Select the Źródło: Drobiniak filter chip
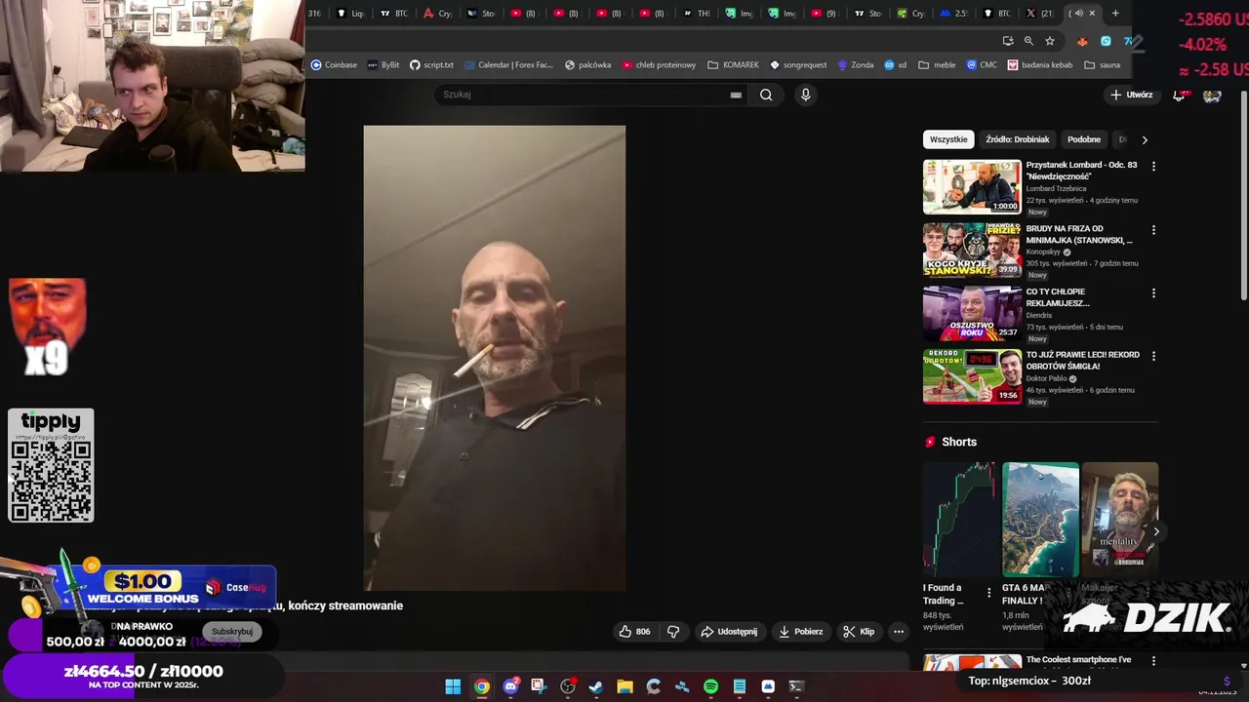The width and height of the screenshot is (1249, 702). coord(1017,139)
